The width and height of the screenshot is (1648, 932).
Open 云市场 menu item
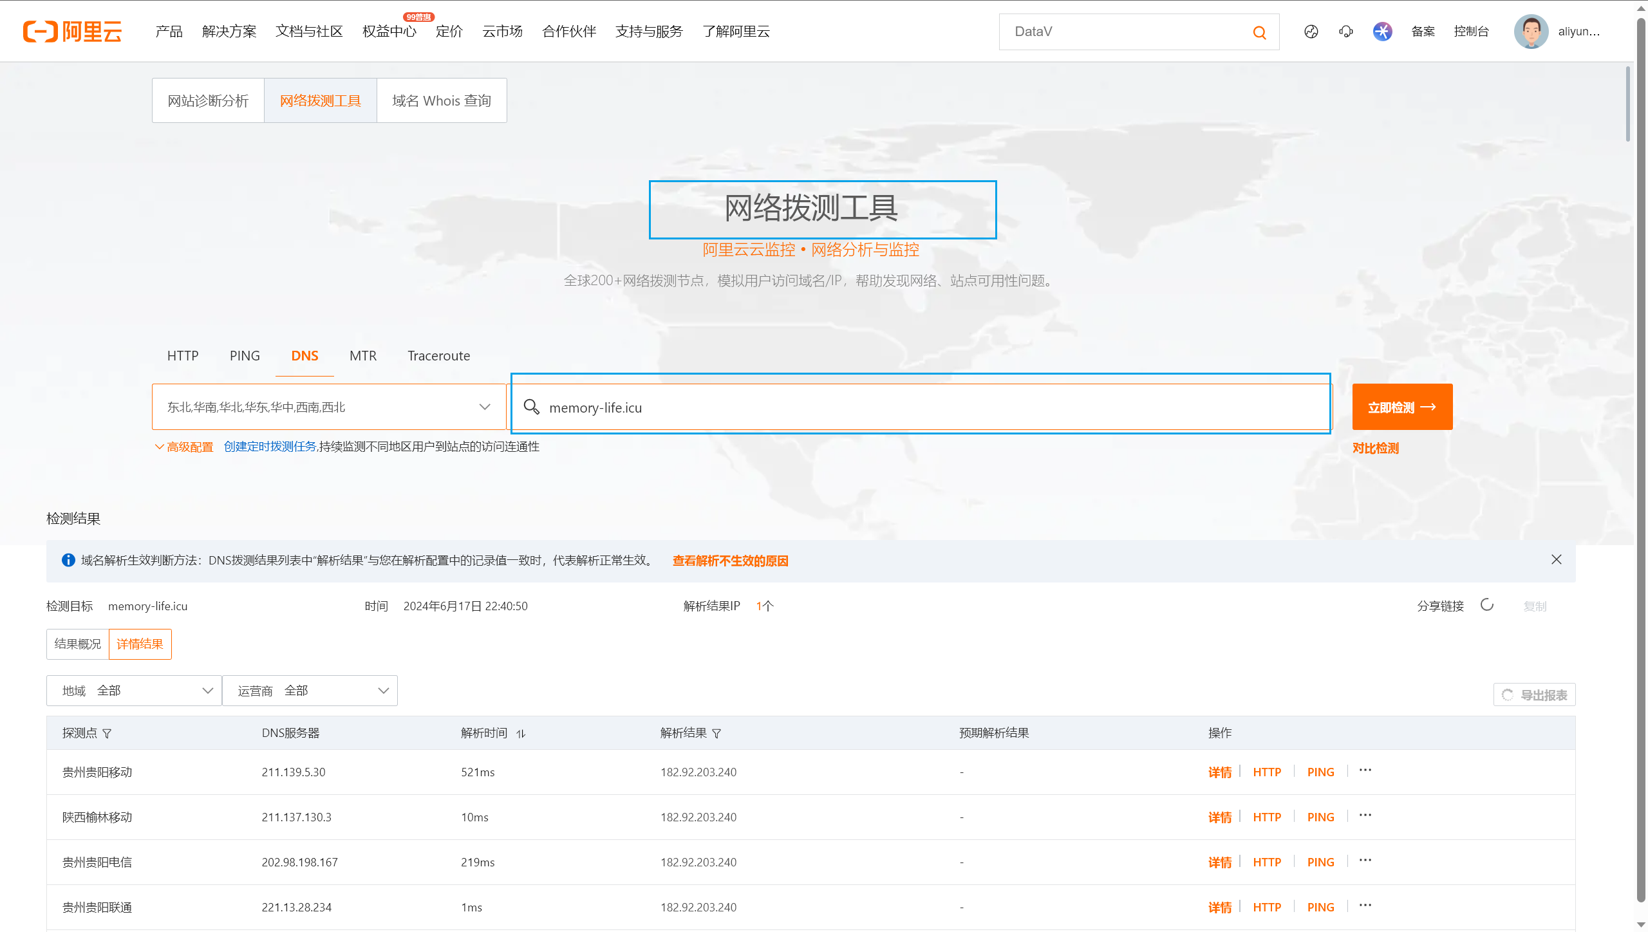tap(502, 32)
